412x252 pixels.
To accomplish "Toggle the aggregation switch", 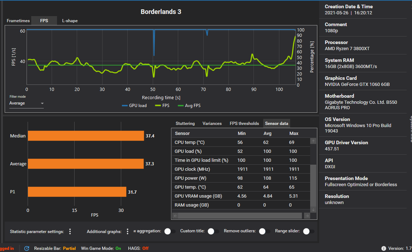I will pyautogui.click(x=170, y=231).
